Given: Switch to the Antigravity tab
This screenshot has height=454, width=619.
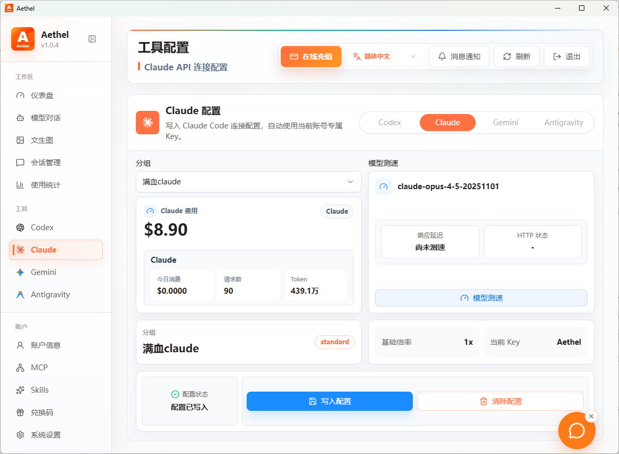Looking at the screenshot, I should coord(564,123).
